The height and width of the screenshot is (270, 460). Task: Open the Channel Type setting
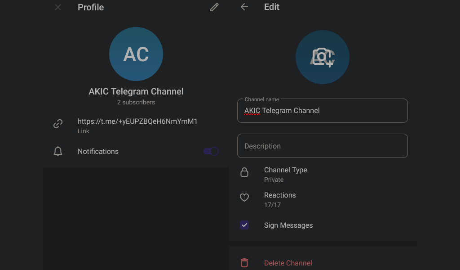[x=286, y=174]
